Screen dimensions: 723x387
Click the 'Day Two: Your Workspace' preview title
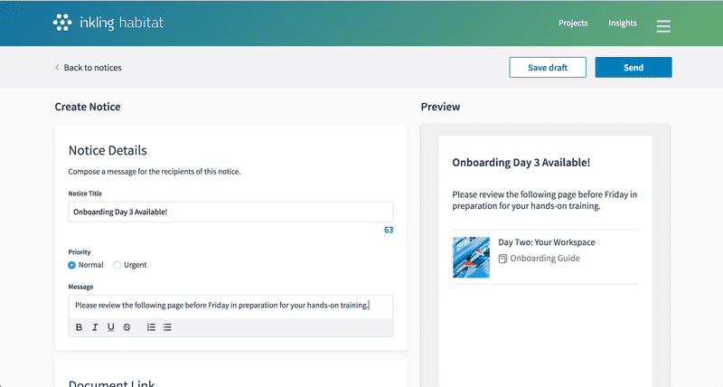coord(547,242)
